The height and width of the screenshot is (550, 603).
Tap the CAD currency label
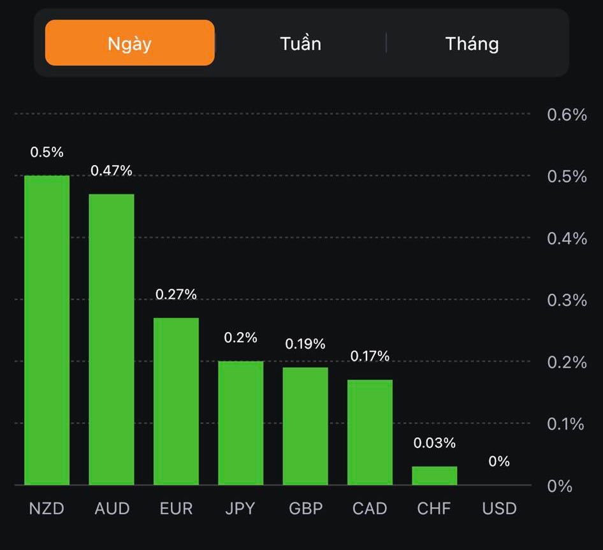pyautogui.click(x=370, y=509)
